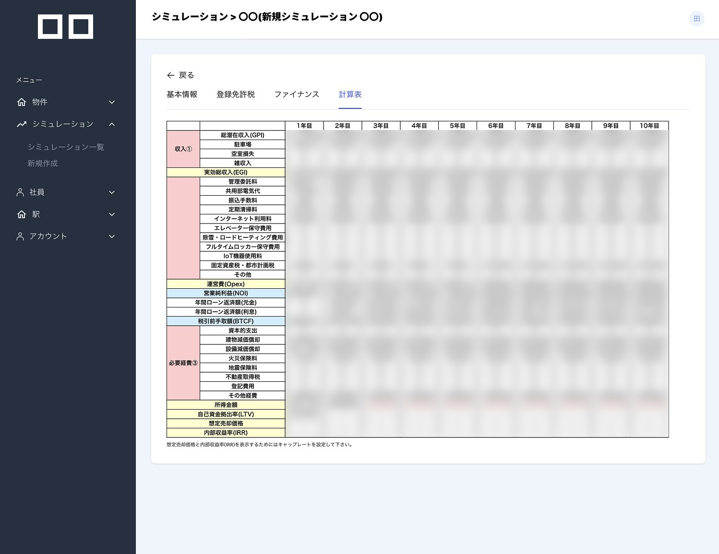
Task: Expand the 物件 menu chevron
Action: pyautogui.click(x=112, y=102)
